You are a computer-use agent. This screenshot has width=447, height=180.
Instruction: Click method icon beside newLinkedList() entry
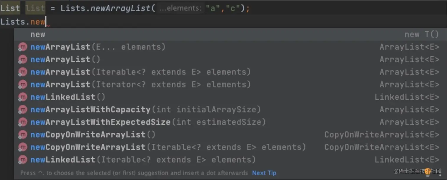click(22, 97)
